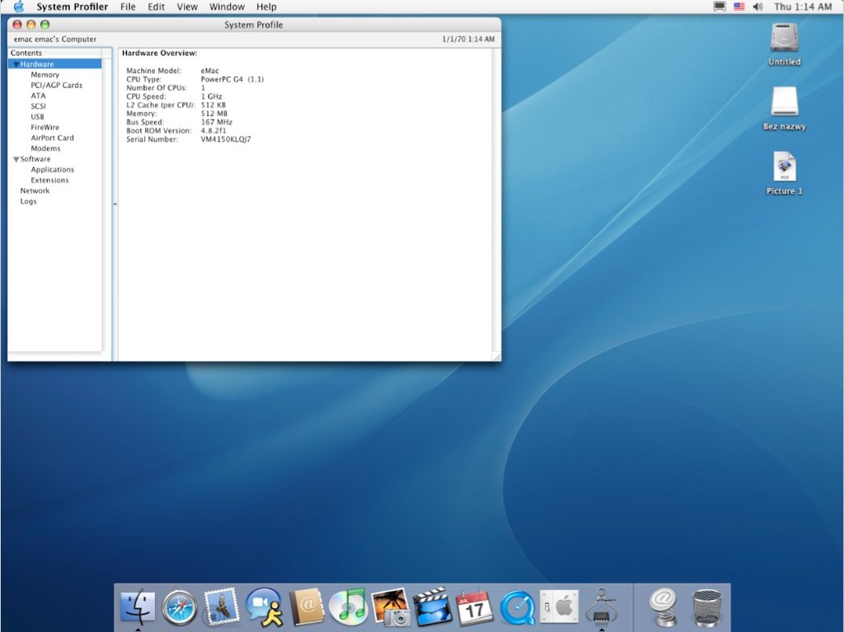Open Mail stamp icon in dock
Screen dimensions: 844x632
tap(221, 606)
